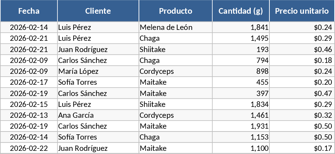Select the quantity cell with 455
This screenshot has width=335, height=154.
click(x=241, y=82)
